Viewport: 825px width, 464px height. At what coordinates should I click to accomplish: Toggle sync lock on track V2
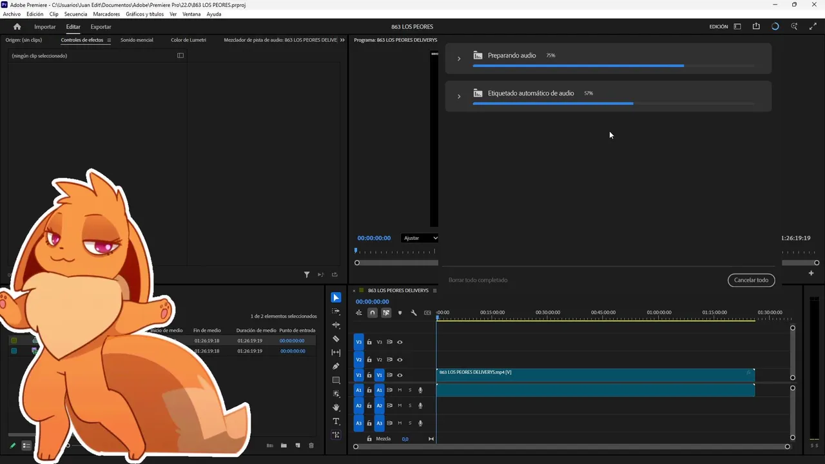pyautogui.click(x=389, y=360)
